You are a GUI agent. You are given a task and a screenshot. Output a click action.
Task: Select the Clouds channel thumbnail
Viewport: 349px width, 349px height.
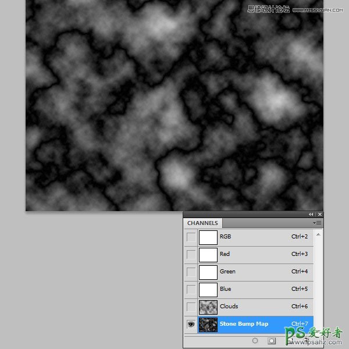click(208, 307)
